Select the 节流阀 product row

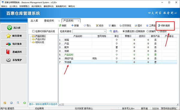118,62
